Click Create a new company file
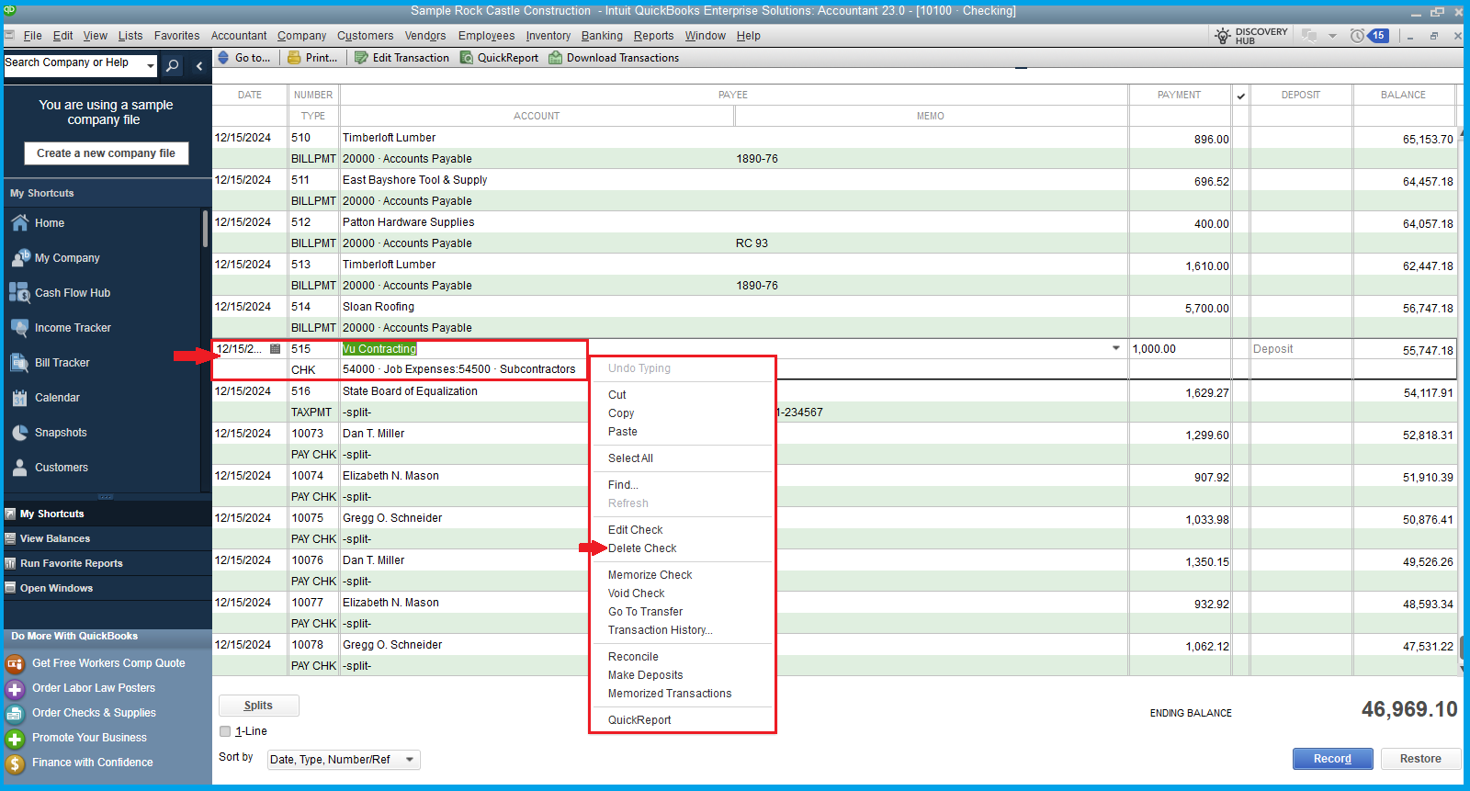This screenshot has height=791, width=1470. pyautogui.click(x=106, y=153)
